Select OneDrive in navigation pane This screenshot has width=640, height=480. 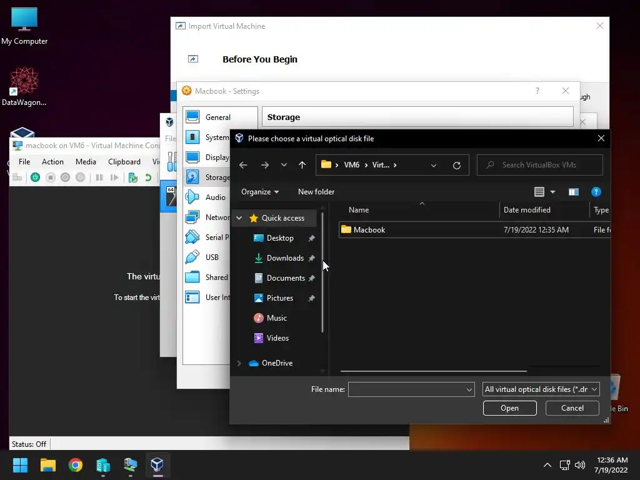277,363
